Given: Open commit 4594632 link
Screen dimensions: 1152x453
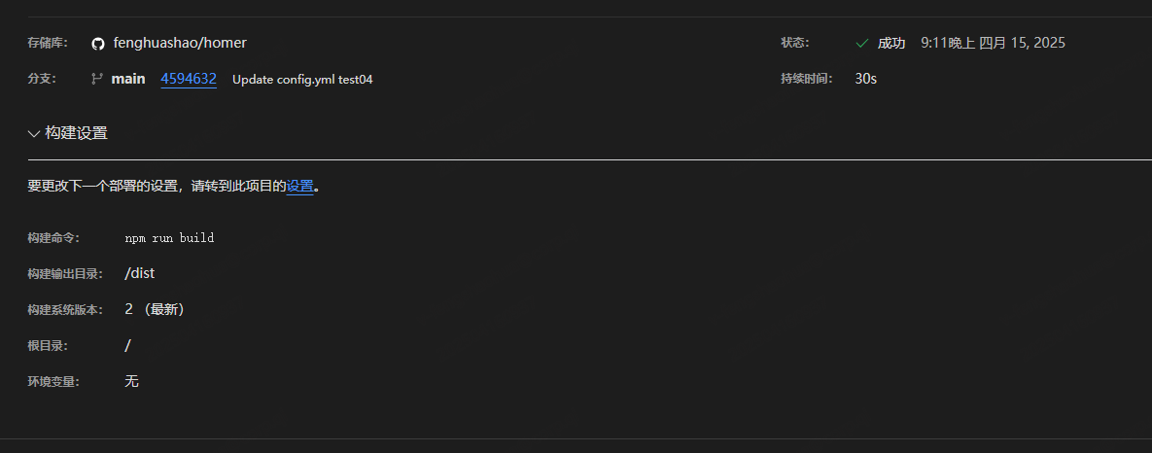Looking at the screenshot, I should coord(189,79).
